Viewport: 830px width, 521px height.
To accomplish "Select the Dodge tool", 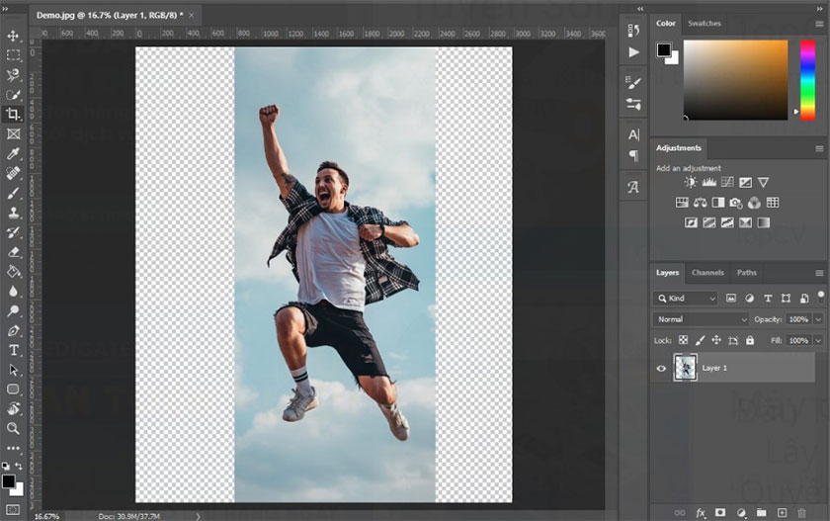I will click(x=13, y=310).
